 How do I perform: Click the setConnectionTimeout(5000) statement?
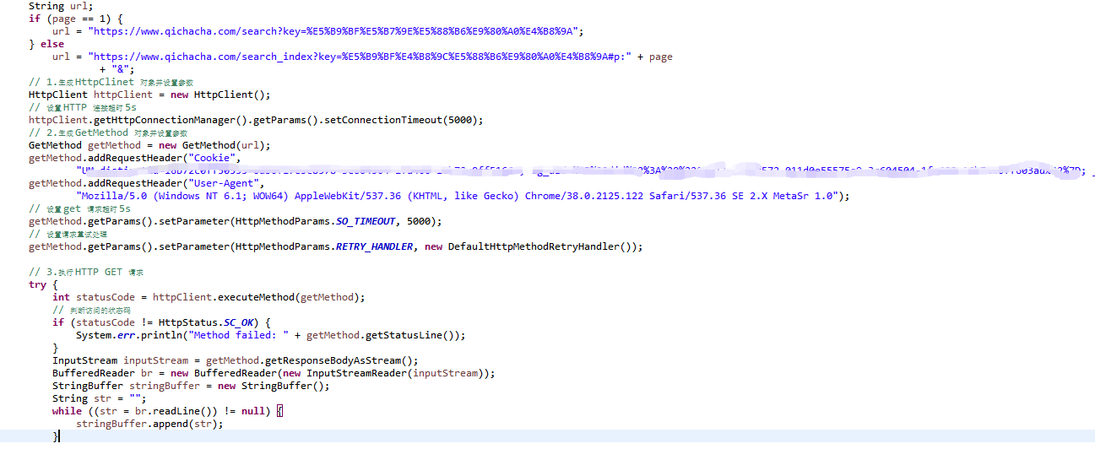click(x=256, y=120)
